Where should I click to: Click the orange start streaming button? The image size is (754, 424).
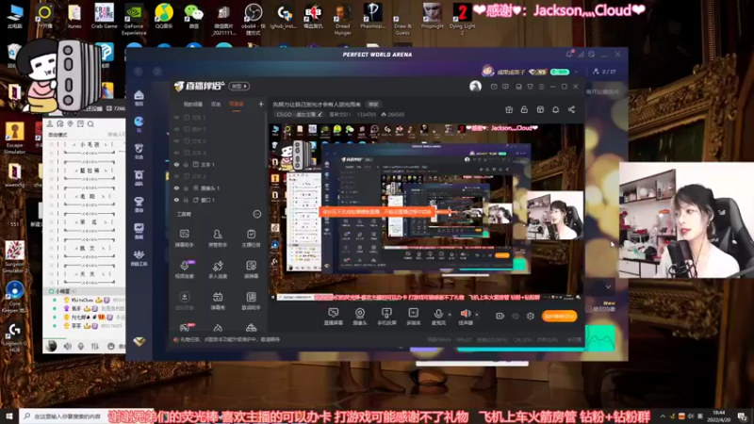click(x=559, y=316)
